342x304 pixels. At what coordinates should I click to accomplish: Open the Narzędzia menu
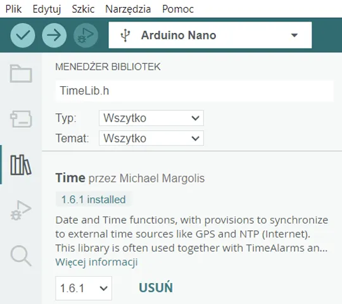click(x=128, y=9)
